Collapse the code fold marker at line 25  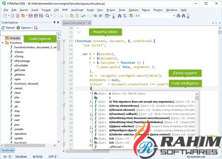pyautogui.click(x=64, y=93)
